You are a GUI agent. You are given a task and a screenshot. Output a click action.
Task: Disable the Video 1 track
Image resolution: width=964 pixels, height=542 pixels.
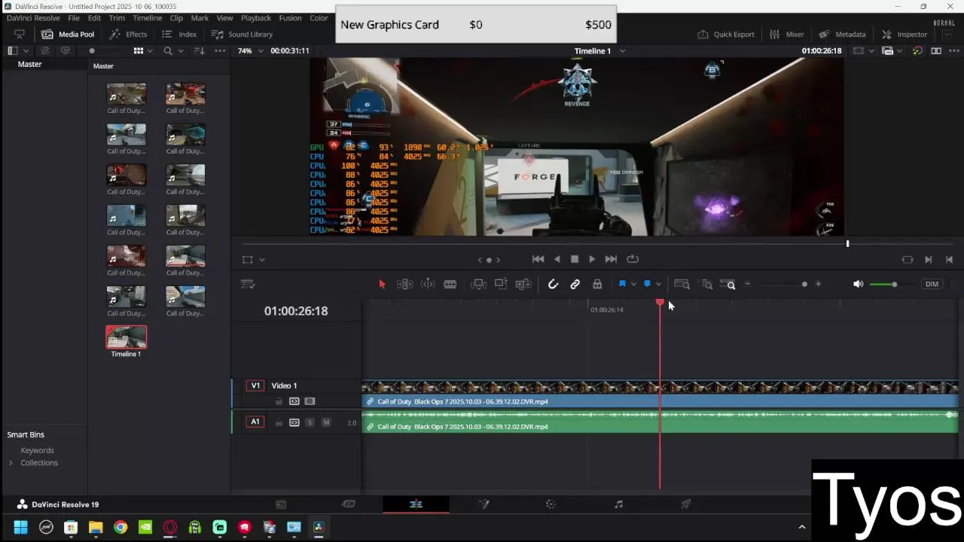pyautogui.click(x=310, y=401)
